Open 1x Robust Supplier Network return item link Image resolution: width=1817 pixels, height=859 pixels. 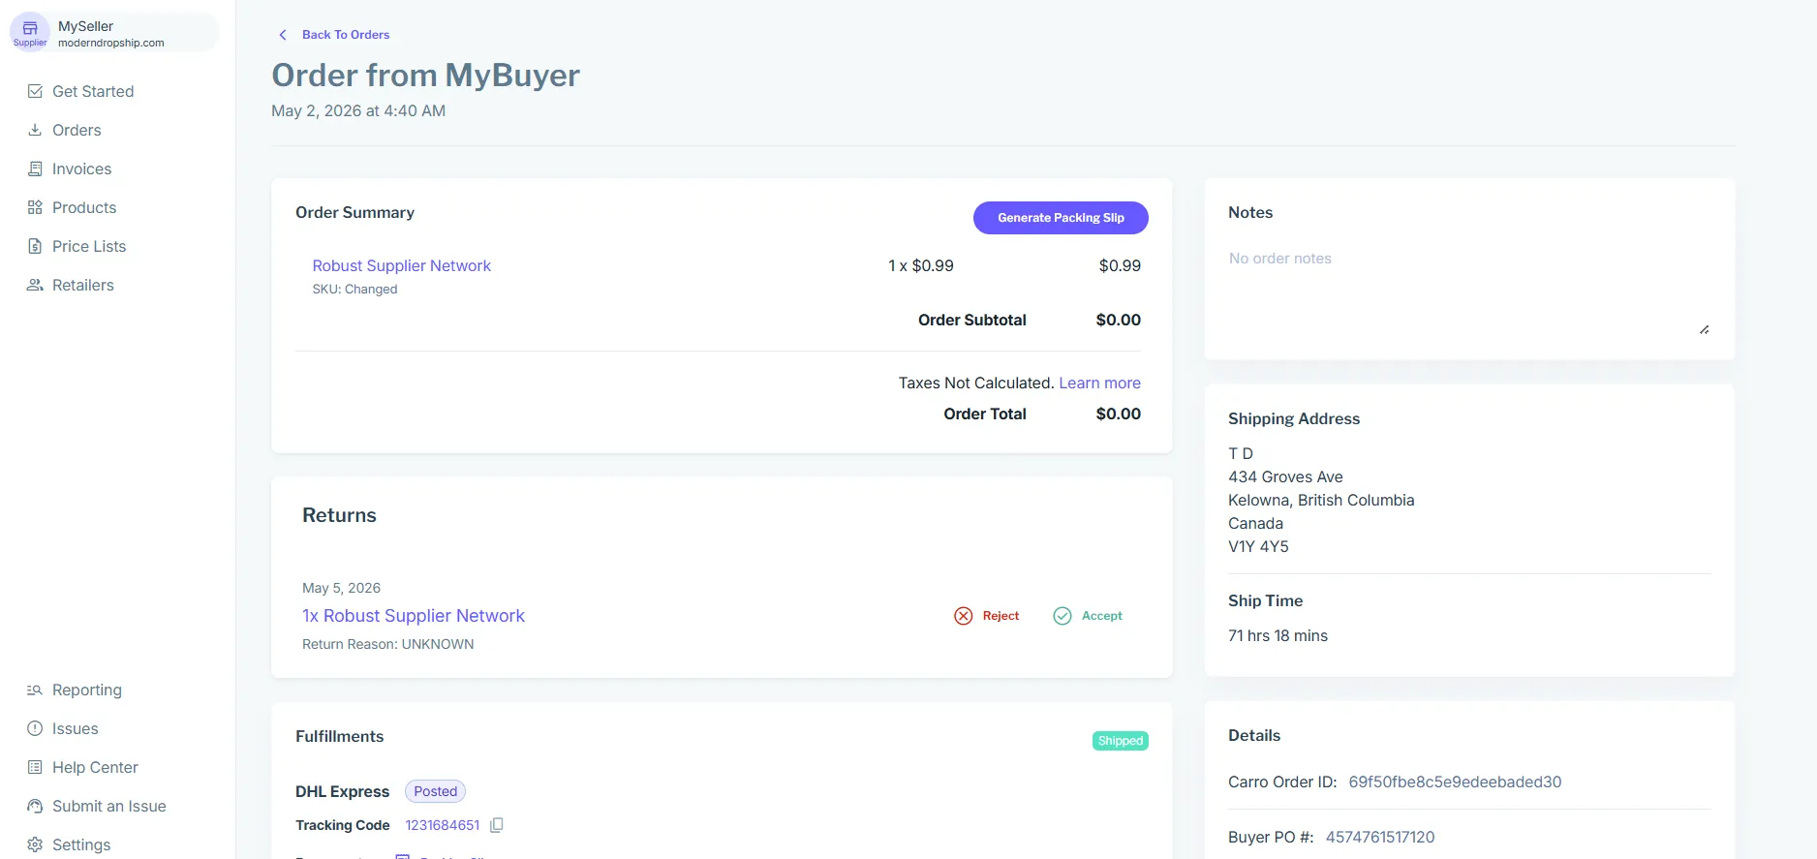coord(414,616)
